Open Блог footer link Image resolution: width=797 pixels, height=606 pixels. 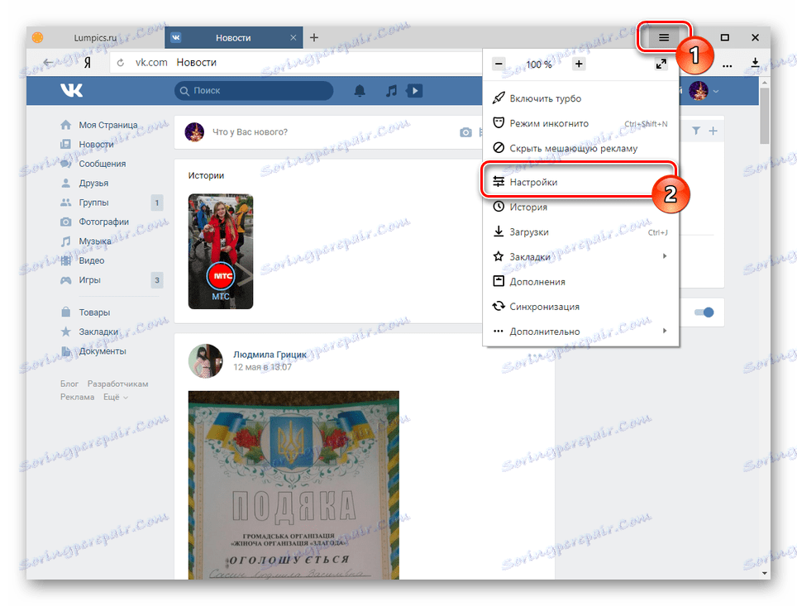69,384
